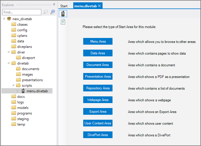Choose the Menu Area button
Screen dimensions: 201x146
click(98, 41)
